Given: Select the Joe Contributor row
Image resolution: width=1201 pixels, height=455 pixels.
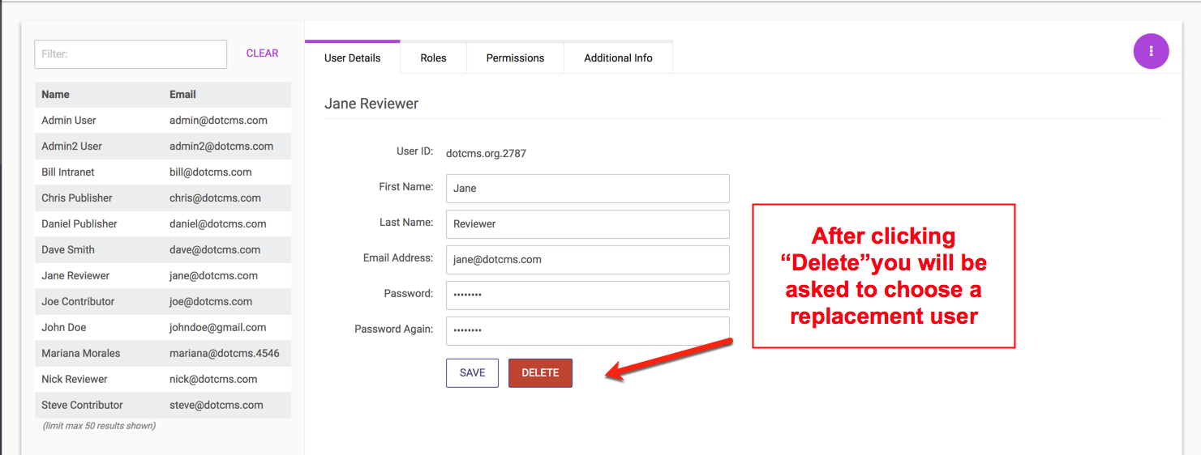Looking at the screenshot, I should 162,302.
